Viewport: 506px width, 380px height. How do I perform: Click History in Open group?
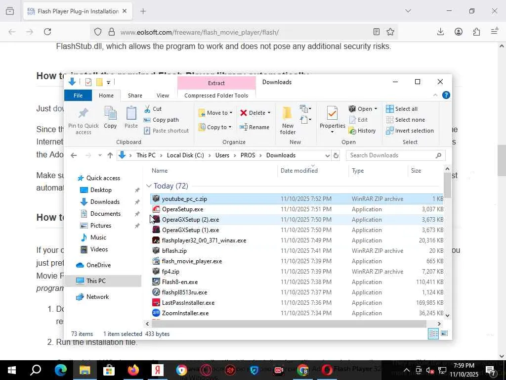(362, 131)
